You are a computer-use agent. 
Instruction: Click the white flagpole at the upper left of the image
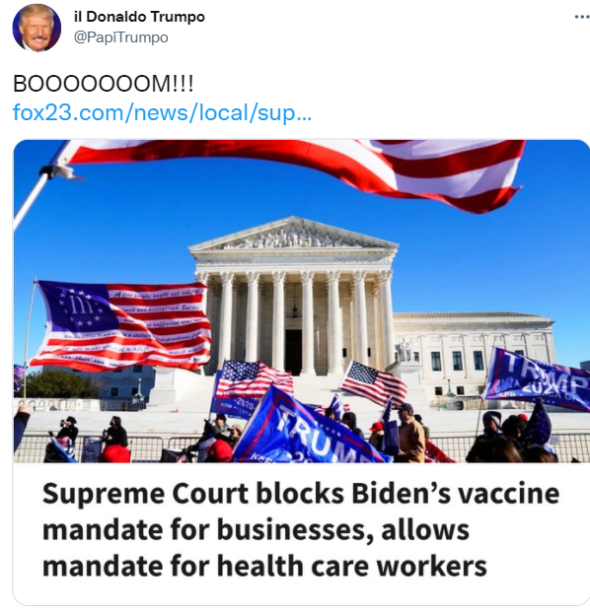(36, 195)
